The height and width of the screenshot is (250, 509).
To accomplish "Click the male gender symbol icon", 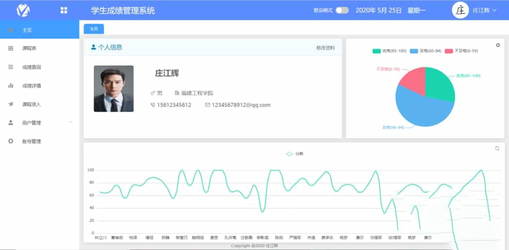I will pyautogui.click(x=153, y=93).
